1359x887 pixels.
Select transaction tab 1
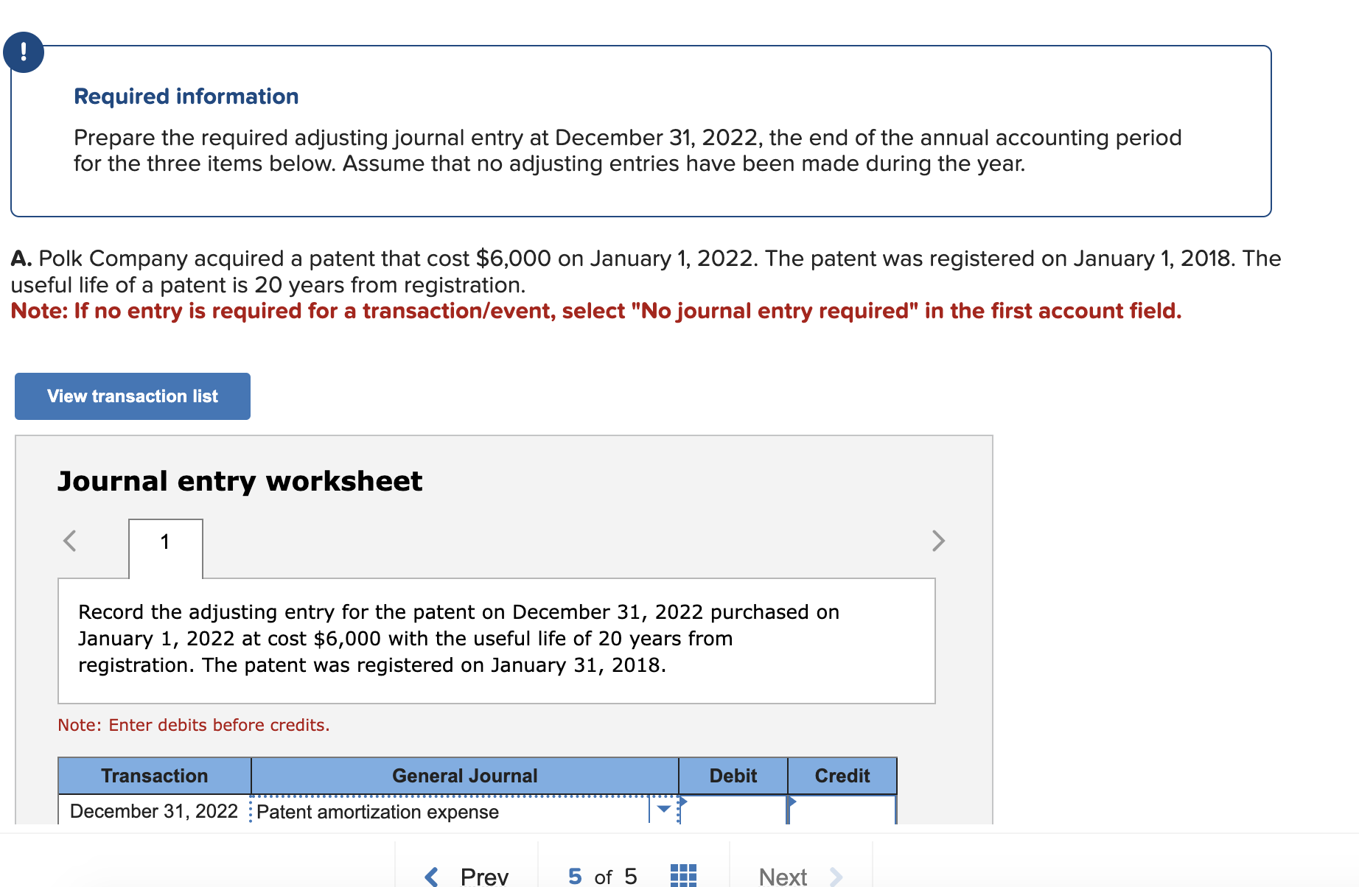point(165,541)
